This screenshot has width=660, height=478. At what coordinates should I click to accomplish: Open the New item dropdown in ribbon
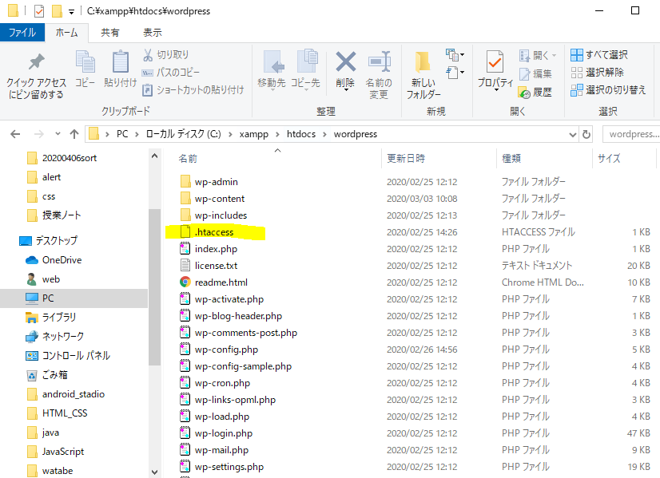455,54
